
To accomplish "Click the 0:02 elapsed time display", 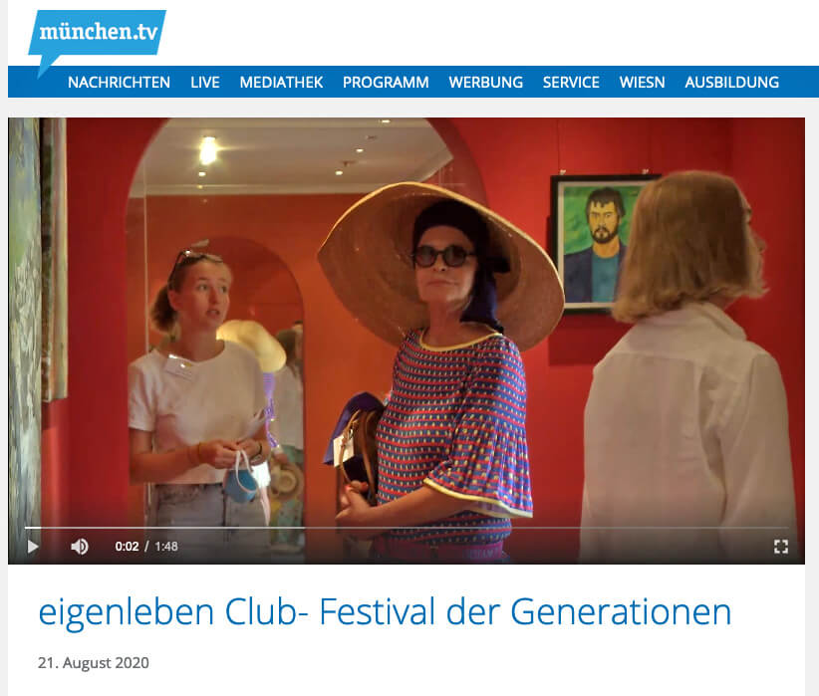I will 127,547.
